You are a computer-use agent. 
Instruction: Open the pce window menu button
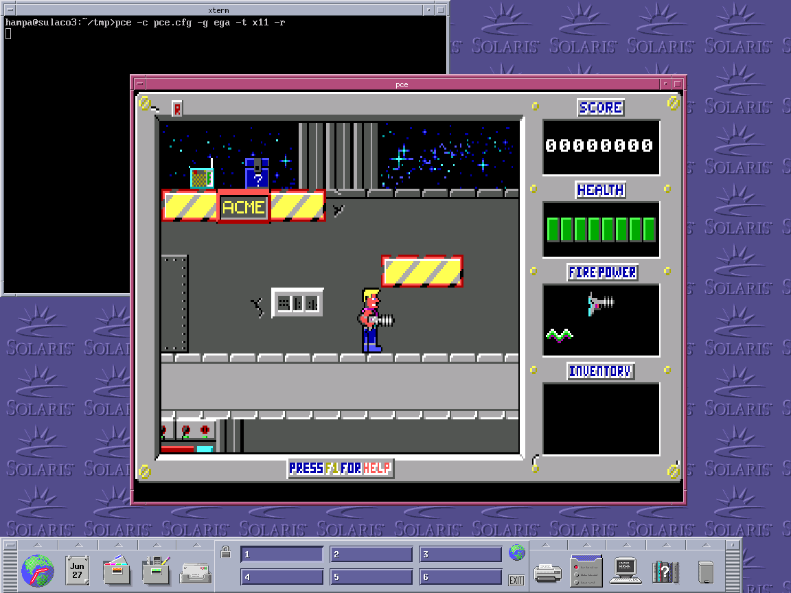tap(140, 84)
